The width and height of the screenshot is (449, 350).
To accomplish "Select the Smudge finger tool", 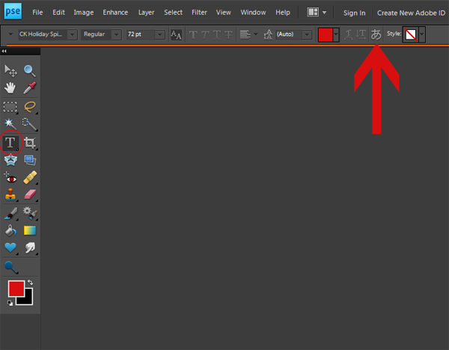I will pyautogui.click(x=30, y=248).
